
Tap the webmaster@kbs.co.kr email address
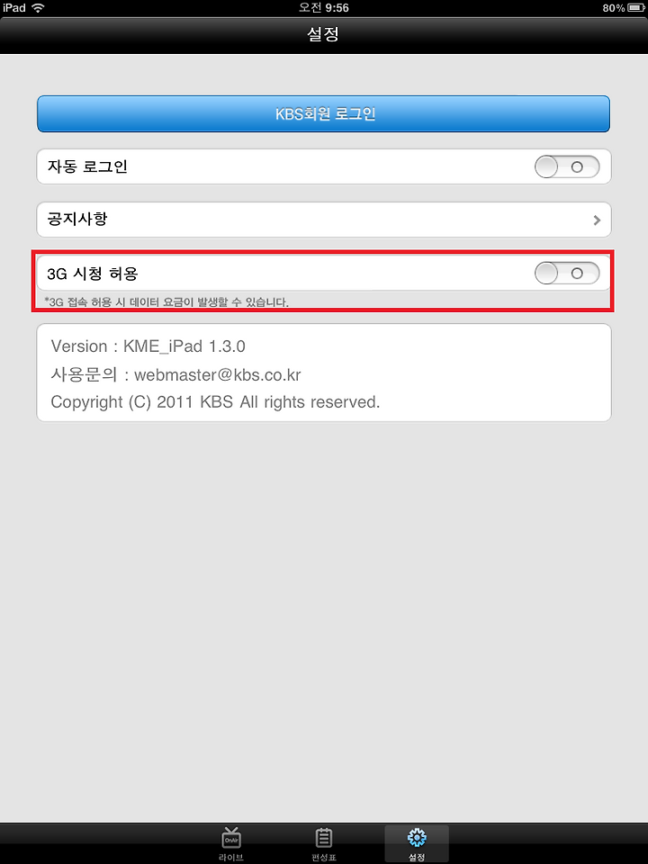click(218, 374)
